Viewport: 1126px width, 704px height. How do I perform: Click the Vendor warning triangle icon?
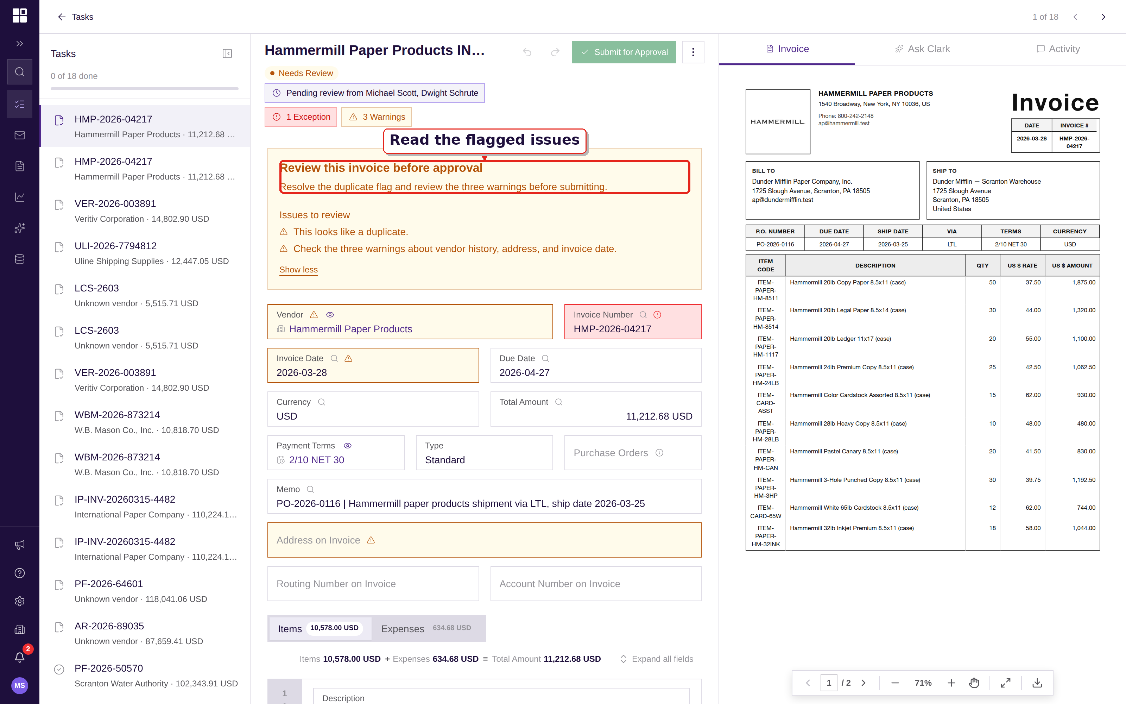(314, 315)
